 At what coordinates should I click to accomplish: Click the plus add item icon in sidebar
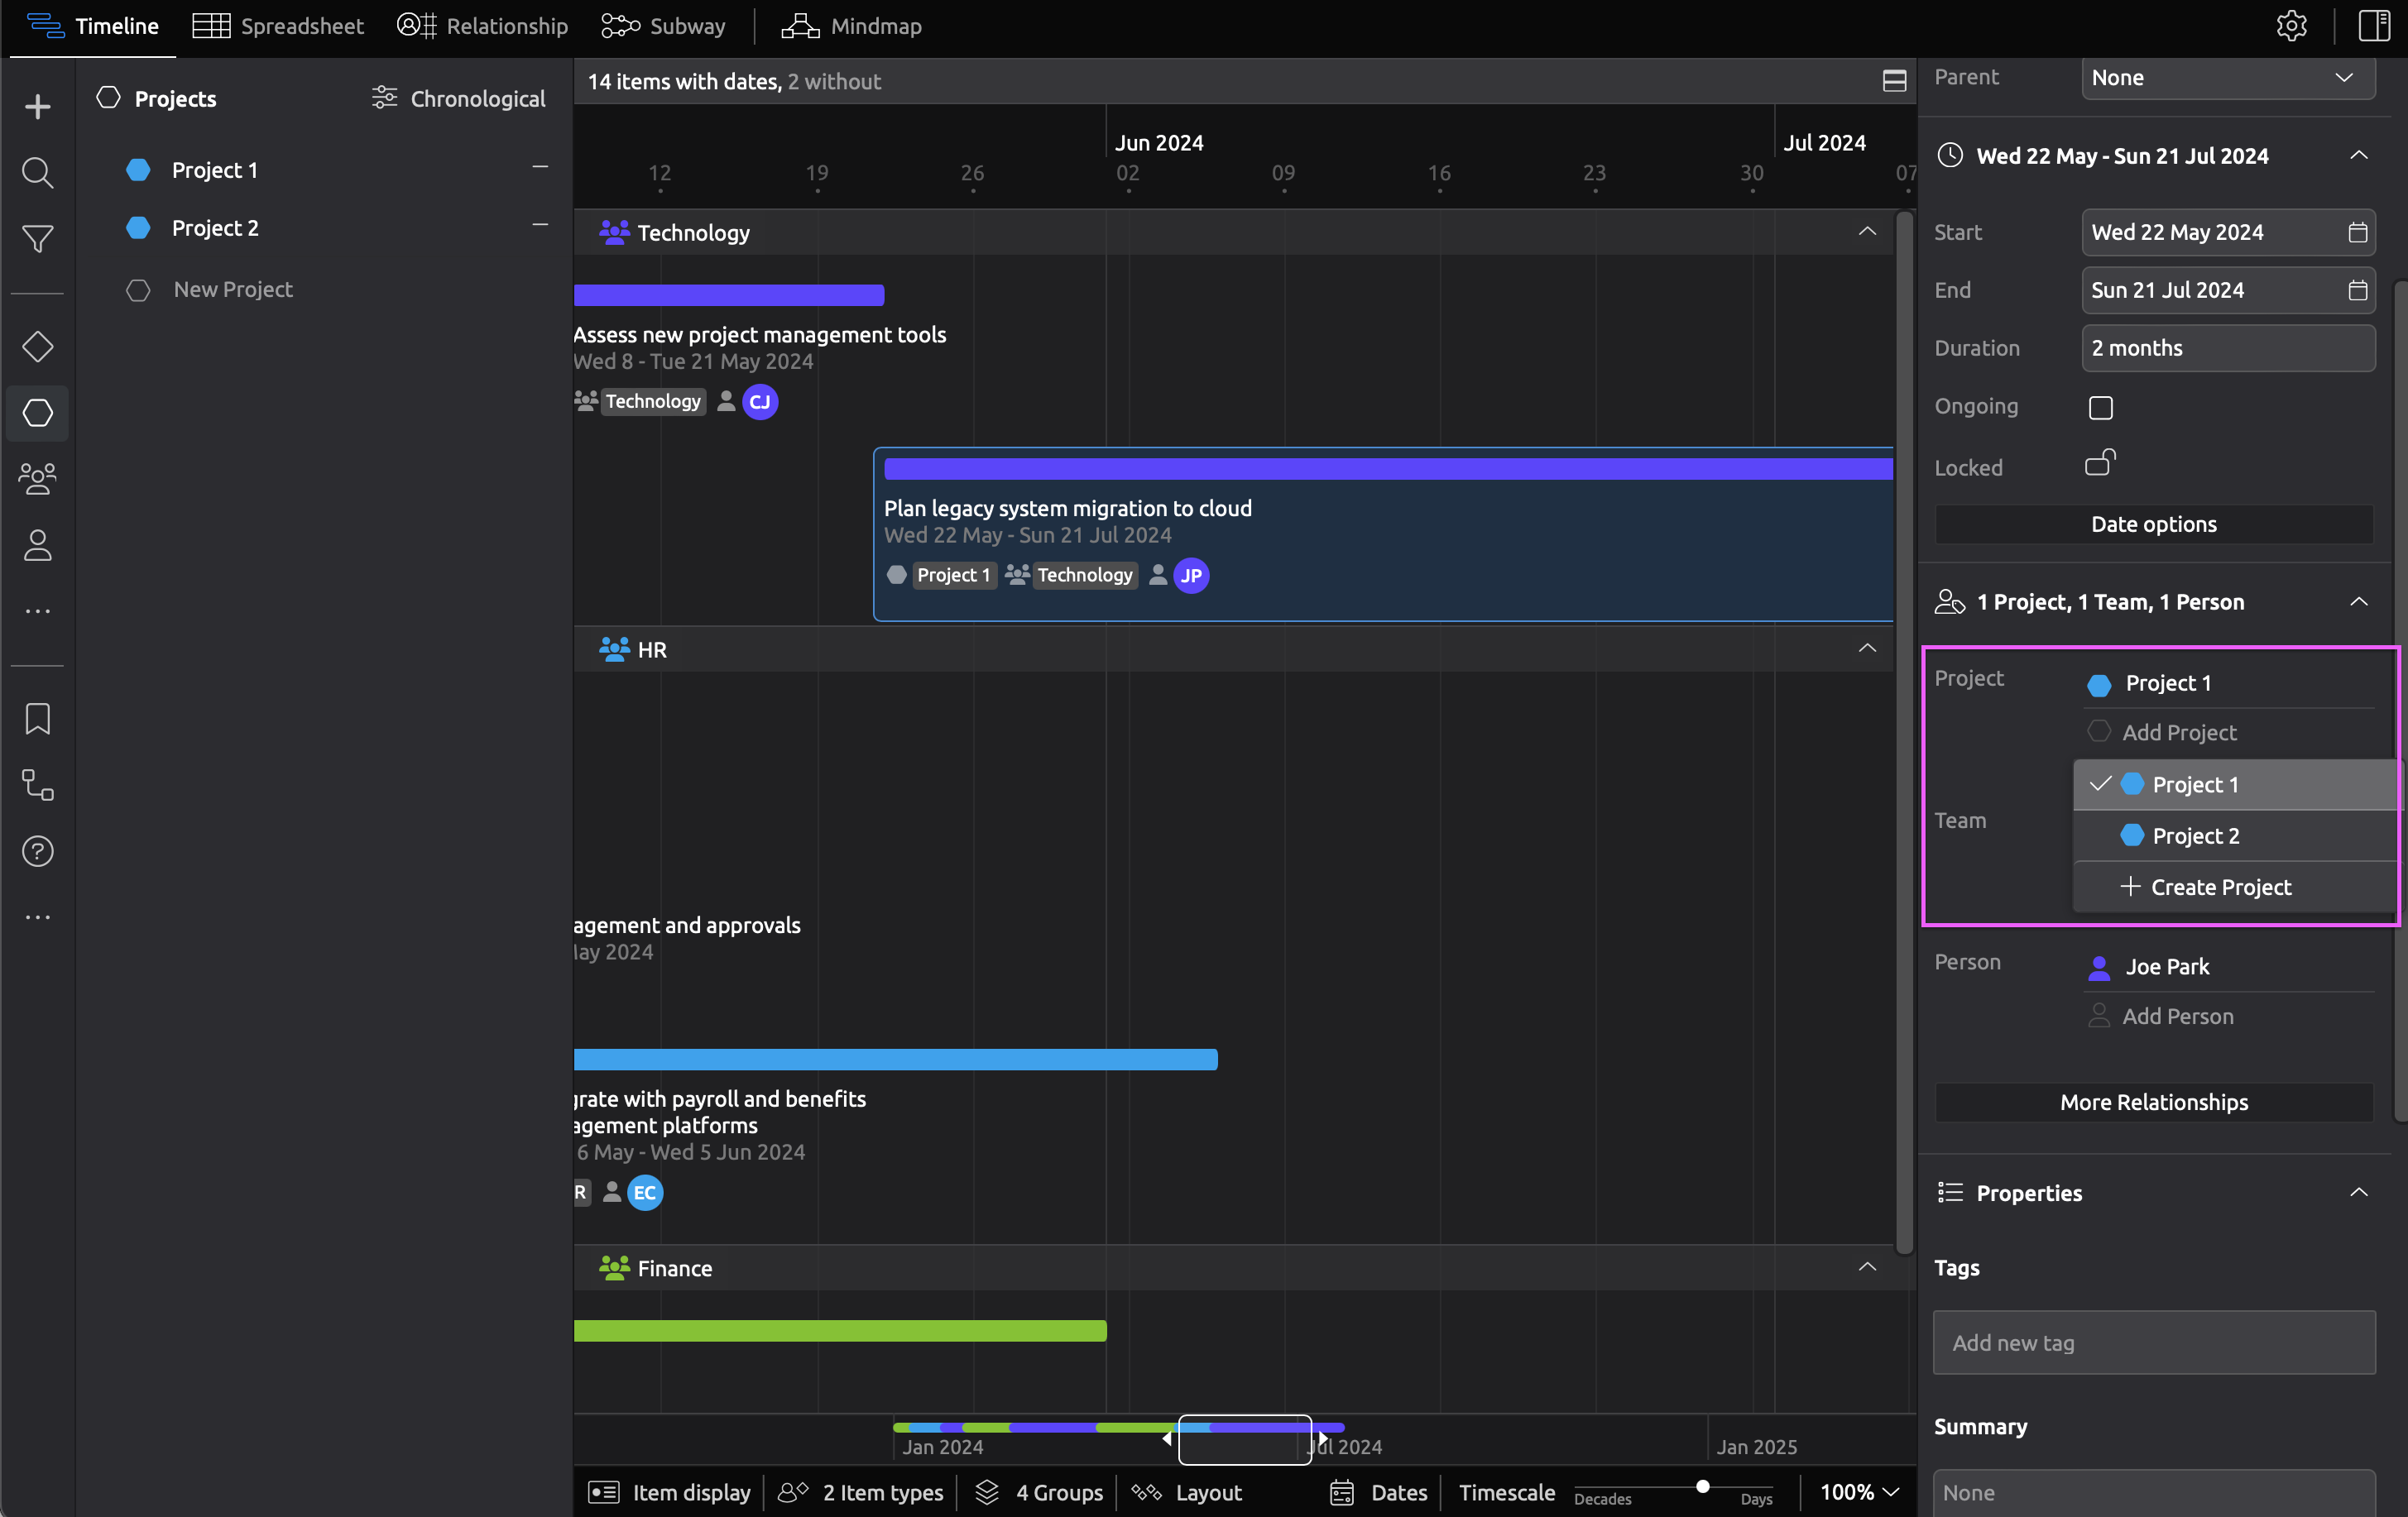pos(37,106)
